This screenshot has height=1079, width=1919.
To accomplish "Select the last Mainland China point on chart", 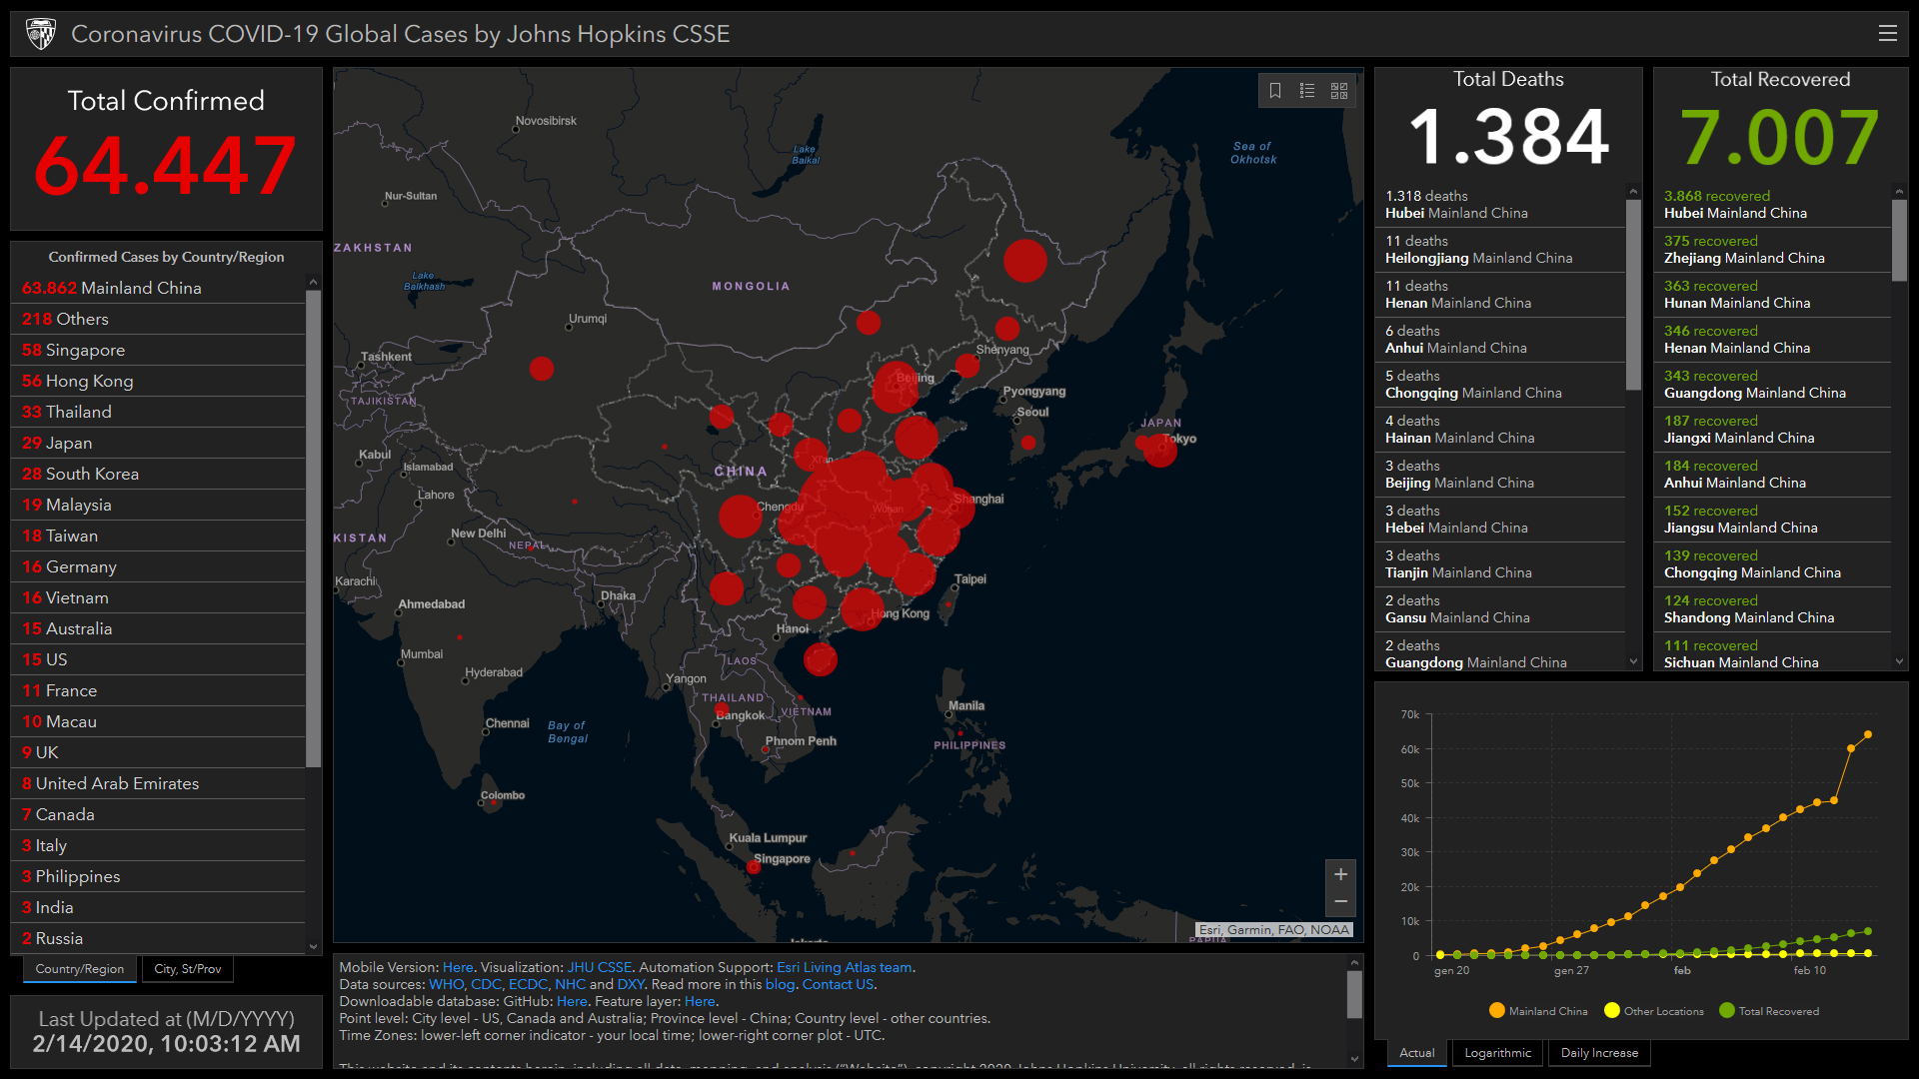I will (1867, 735).
